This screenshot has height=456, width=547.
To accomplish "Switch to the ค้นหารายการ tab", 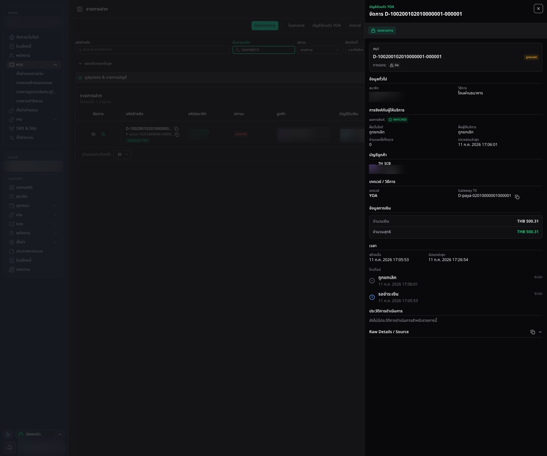I will [x=265, y=26].
